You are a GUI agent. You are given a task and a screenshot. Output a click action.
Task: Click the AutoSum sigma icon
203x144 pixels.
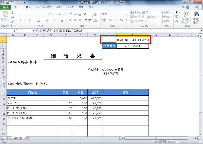[x=177, y=12]
